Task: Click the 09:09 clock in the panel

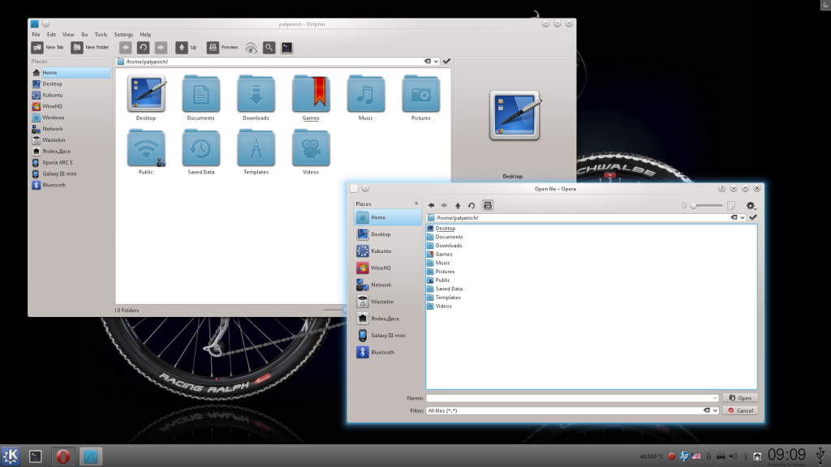Action: (786, 454)
